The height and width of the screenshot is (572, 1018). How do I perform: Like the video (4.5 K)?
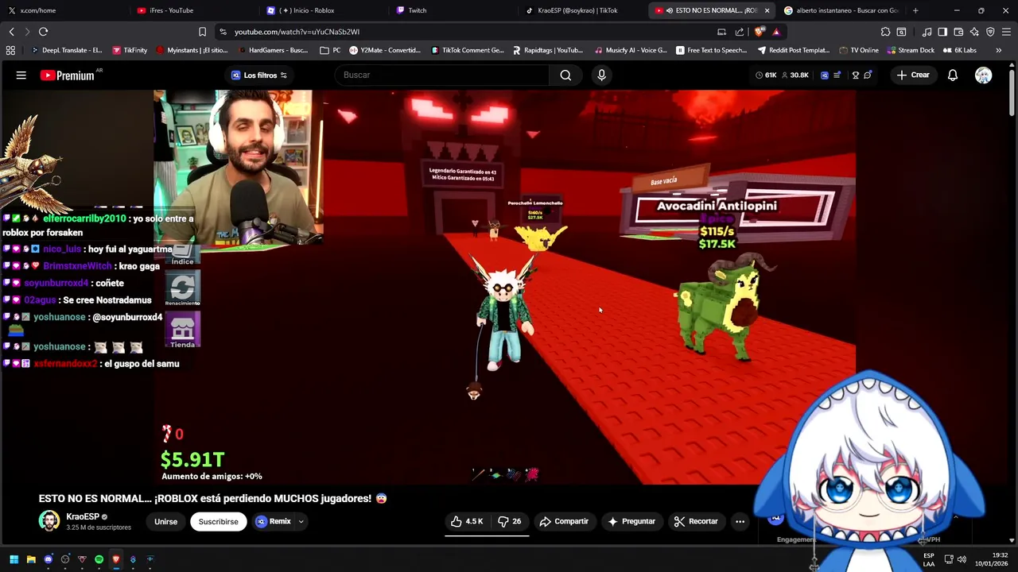click(x=467, y=521)
